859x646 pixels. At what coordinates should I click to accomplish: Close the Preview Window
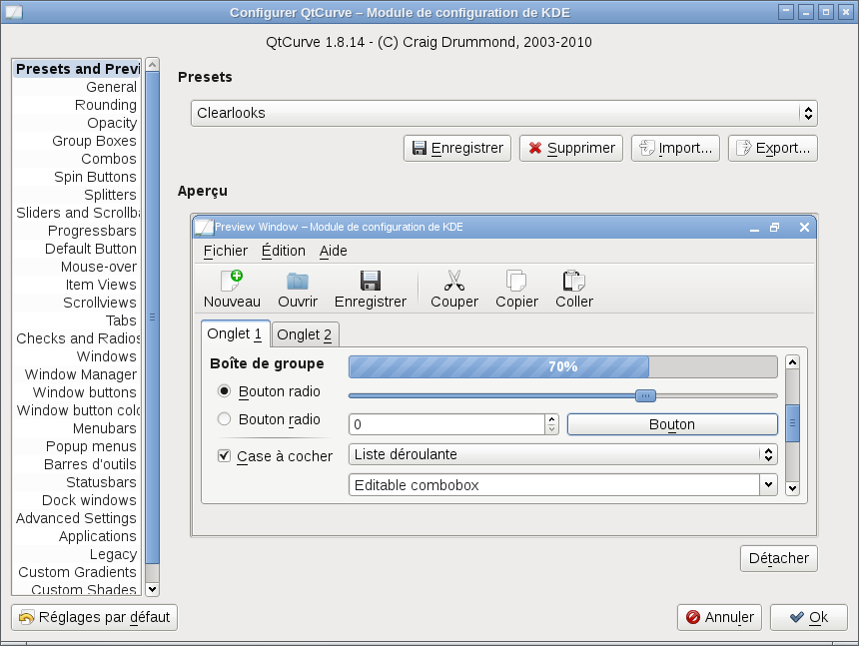804,228
